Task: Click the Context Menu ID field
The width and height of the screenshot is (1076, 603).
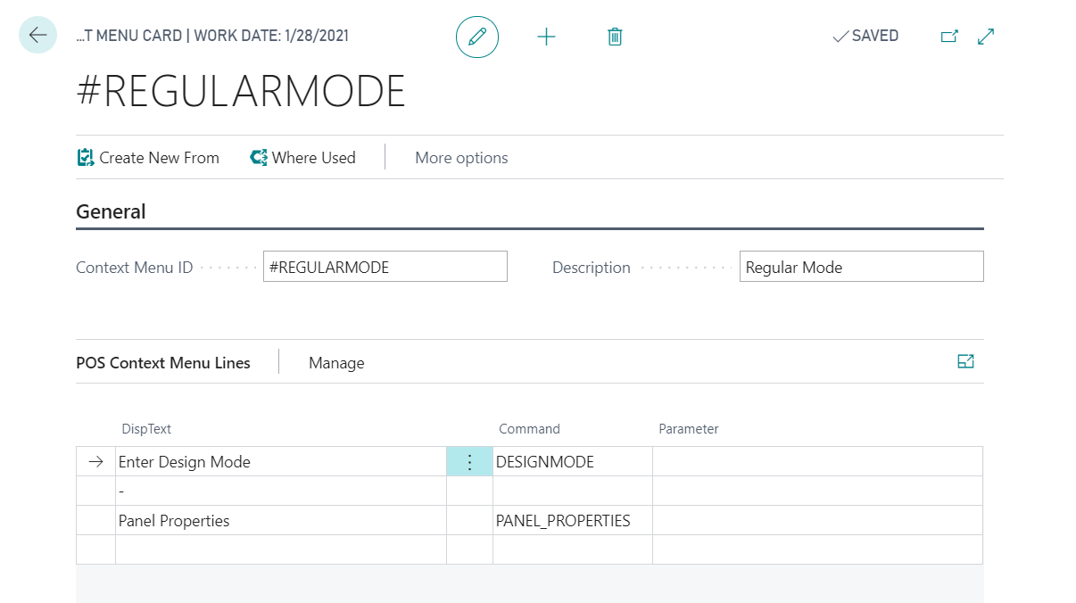Action: pyautogui.click(x=385, y=267)
